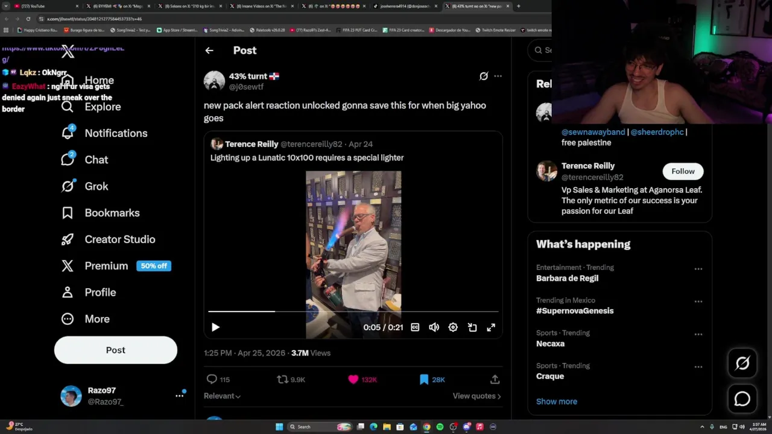
Task: Click the share upload icon
Action: [x=495, y=379]
